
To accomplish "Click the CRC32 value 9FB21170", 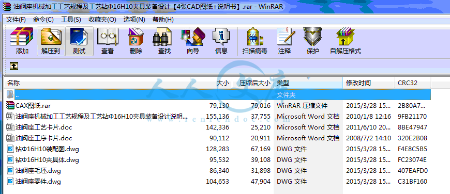I will click(412, 117).
